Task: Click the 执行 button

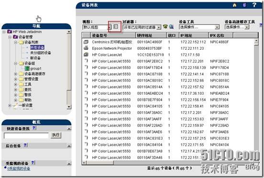Action: coord(56,135)
